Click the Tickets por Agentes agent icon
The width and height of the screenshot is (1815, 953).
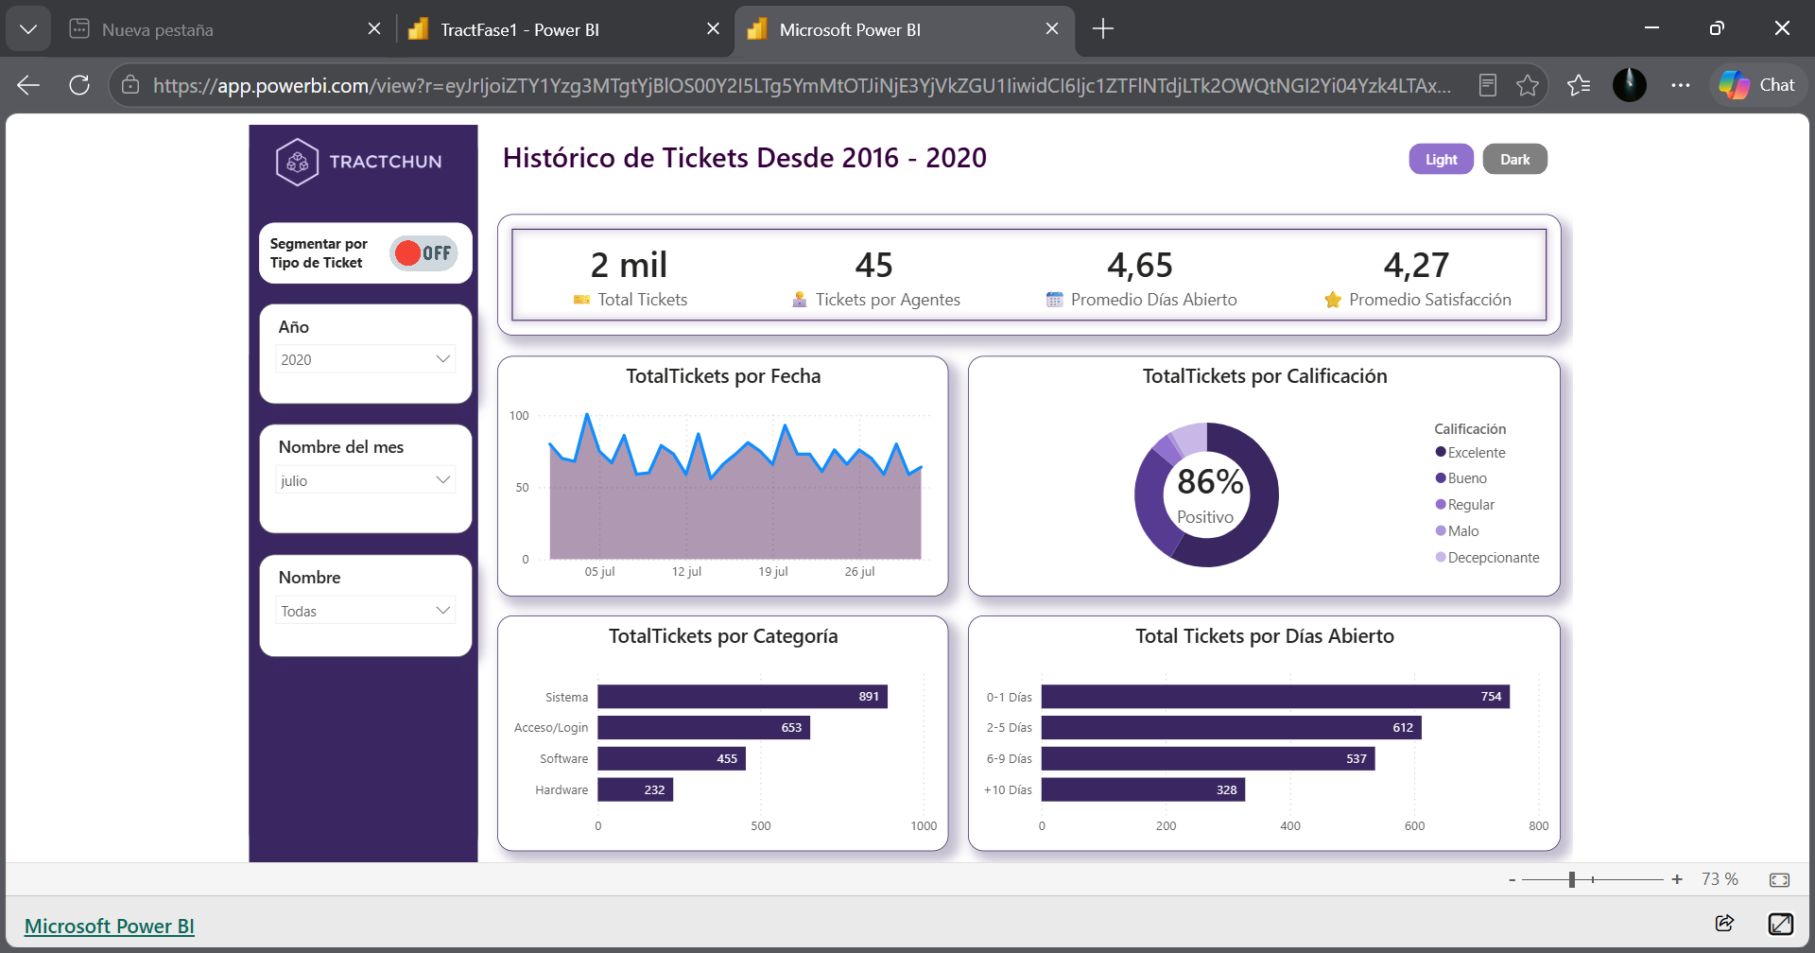pyautogui.click(x=800, y=300)
